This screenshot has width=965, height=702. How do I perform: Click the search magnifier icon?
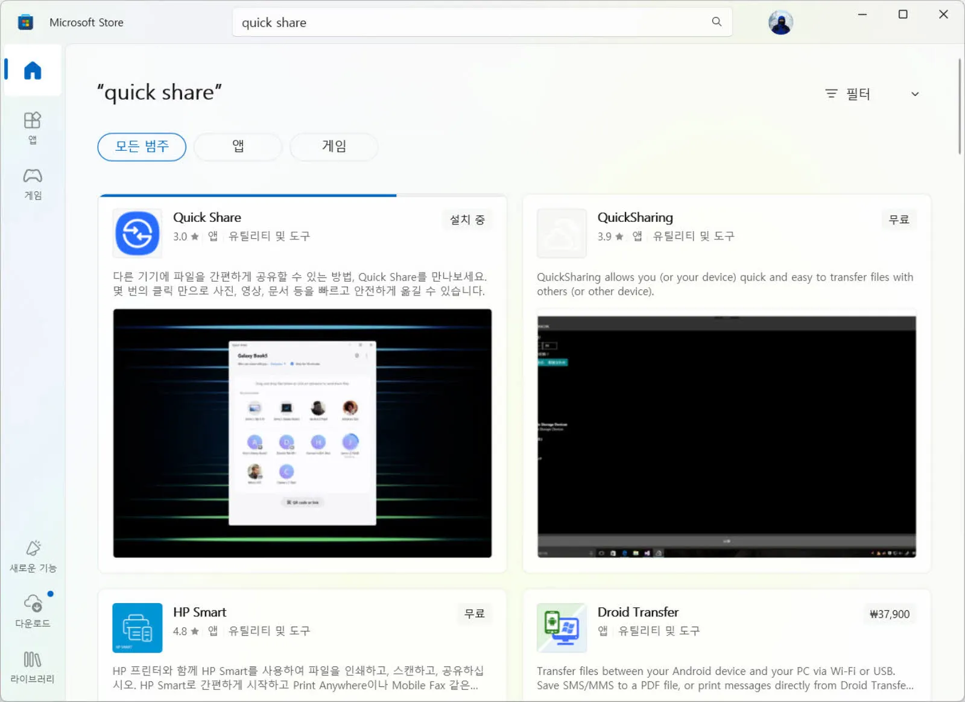(x=717, y=22)
